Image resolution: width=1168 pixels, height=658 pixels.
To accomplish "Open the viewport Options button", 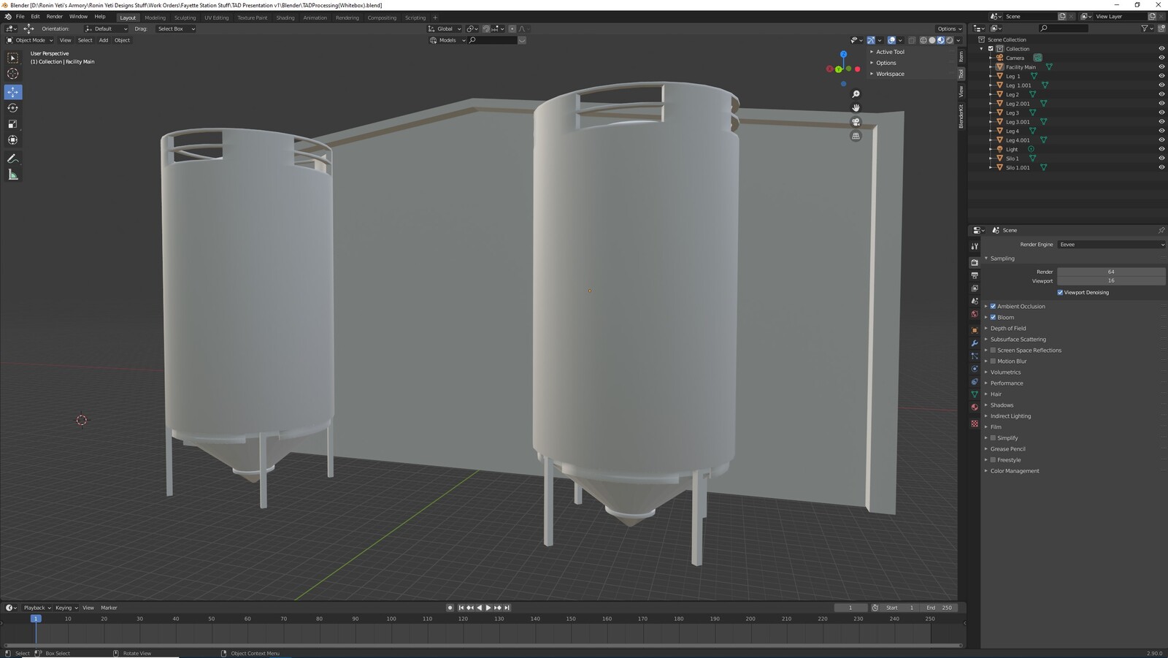I will pyautogui.click(x=949, y=28).
